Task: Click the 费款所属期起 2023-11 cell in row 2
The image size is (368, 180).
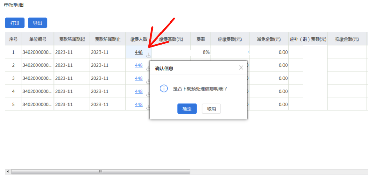Action: pyautogui.click(x=72, y=65)
